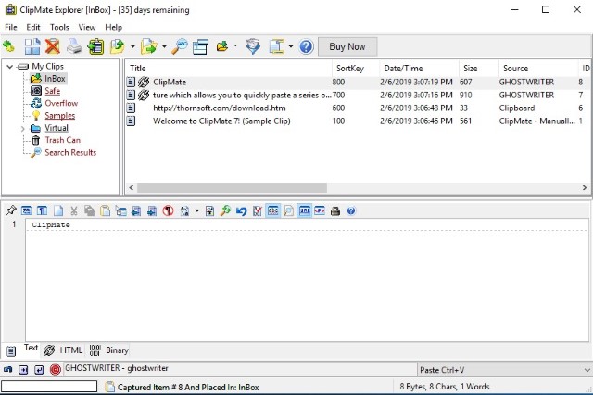Viewport: 593px width, 395px height.
Task: Click the binoculars icon beside the target application bar
Action: pos(7,370)
